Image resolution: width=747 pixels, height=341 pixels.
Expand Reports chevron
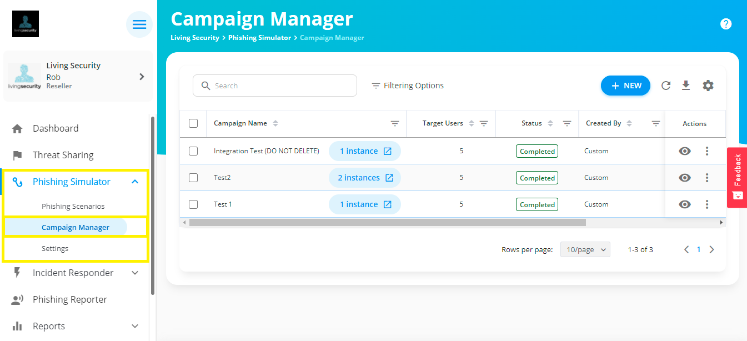135,326
